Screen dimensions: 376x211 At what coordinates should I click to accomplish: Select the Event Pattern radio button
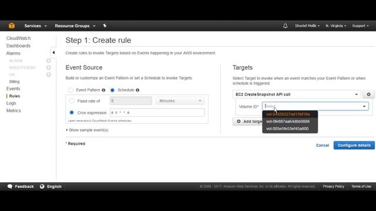click(70, 90)
